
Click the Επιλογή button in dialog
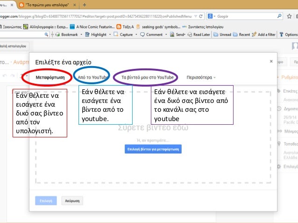pos(46,201)
